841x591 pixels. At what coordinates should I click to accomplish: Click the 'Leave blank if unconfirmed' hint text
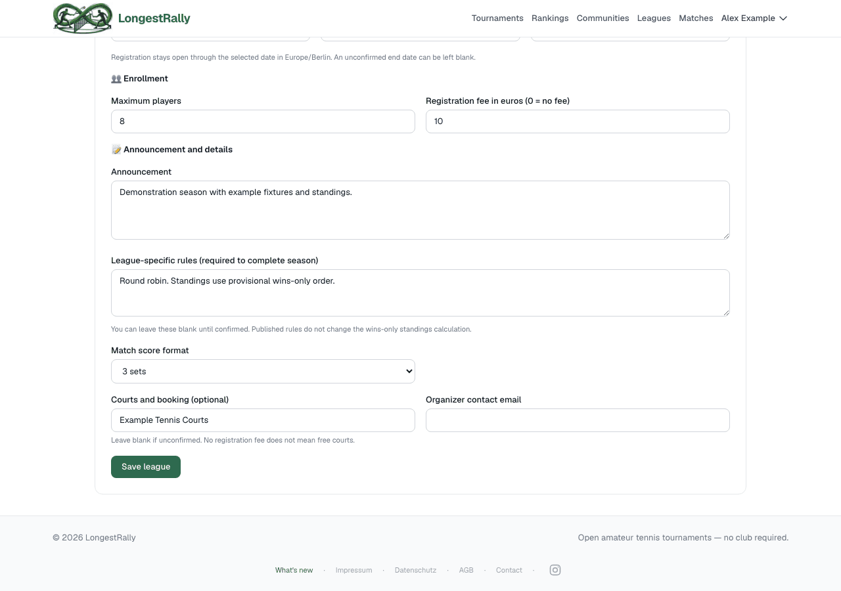tap(233, 440)
